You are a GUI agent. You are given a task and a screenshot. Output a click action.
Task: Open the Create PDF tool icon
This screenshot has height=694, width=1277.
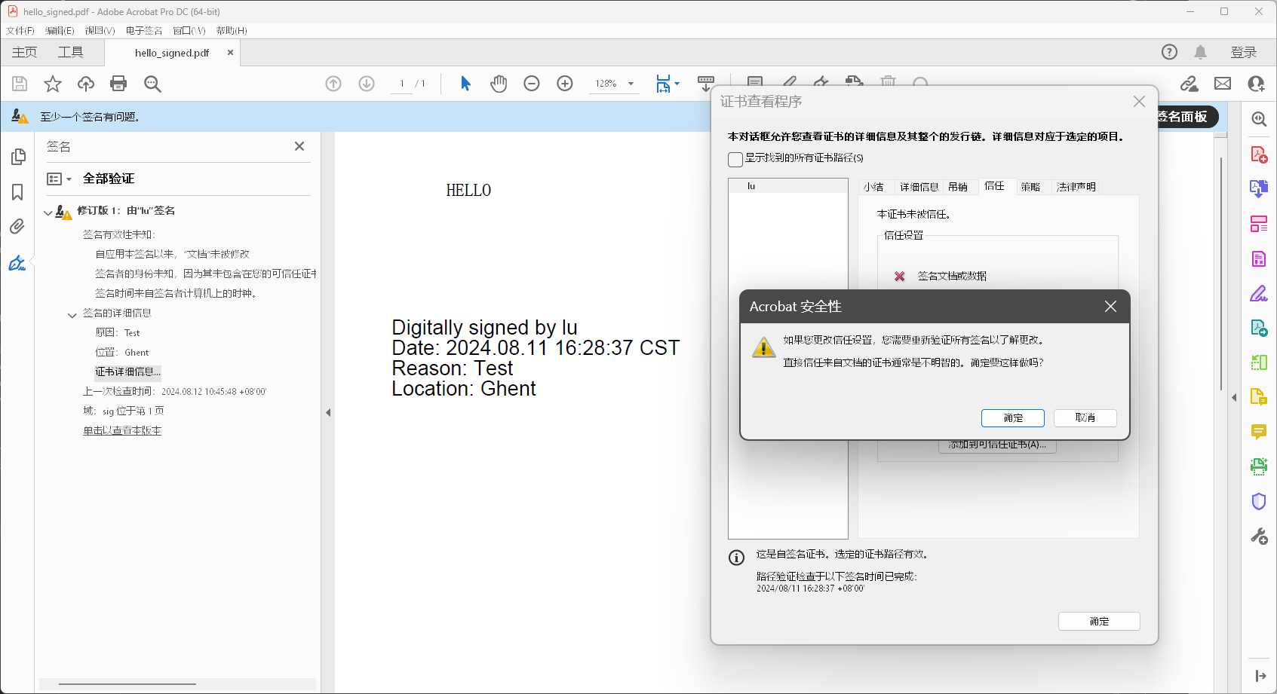[x=1259, y=154]
